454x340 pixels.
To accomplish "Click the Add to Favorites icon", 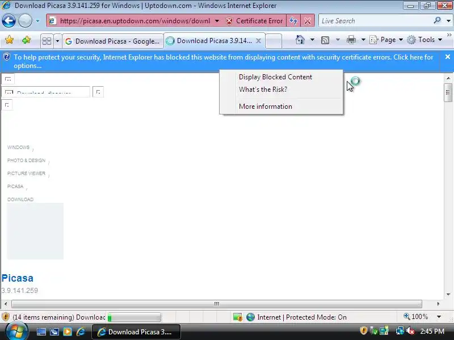I will [26, 40].
